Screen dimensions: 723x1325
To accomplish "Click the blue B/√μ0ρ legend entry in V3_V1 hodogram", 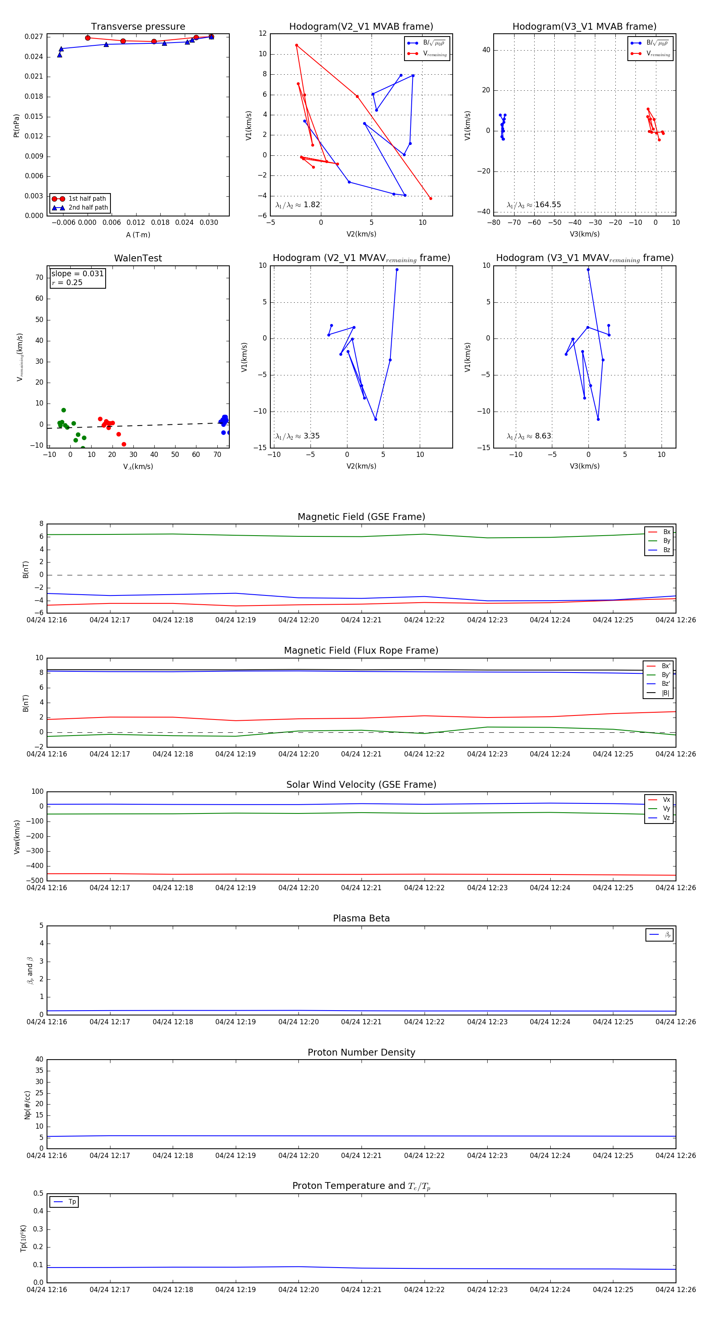I will tap(650, 43).
